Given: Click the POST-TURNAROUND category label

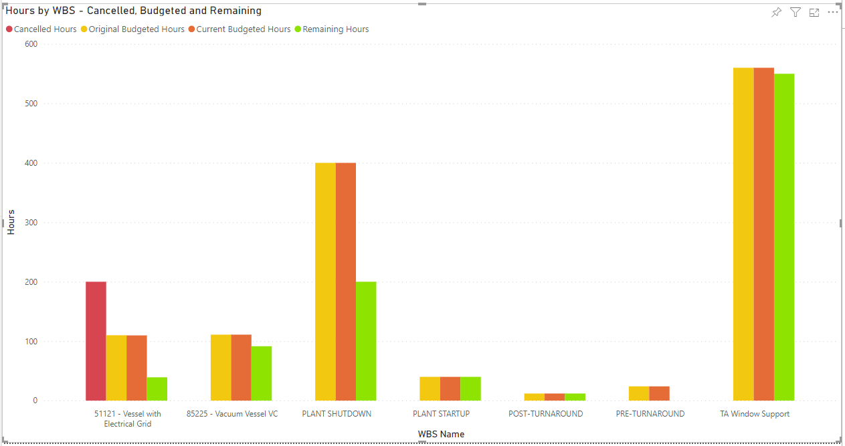Looking at the screenshot, I should click(x=545, y=414).
